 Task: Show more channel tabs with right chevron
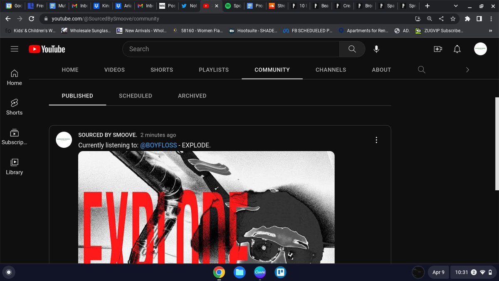pos(467,70)
